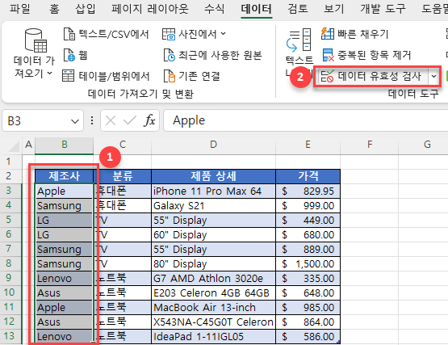Expand 데이터 가져오기 dropdown chevron
The width and height of the screenshot is (448, 345).
[x=49, y=74]
